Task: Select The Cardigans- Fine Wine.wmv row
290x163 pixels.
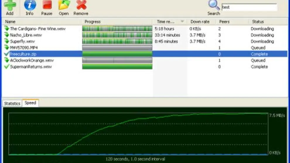Action: [x=37, y=29]
